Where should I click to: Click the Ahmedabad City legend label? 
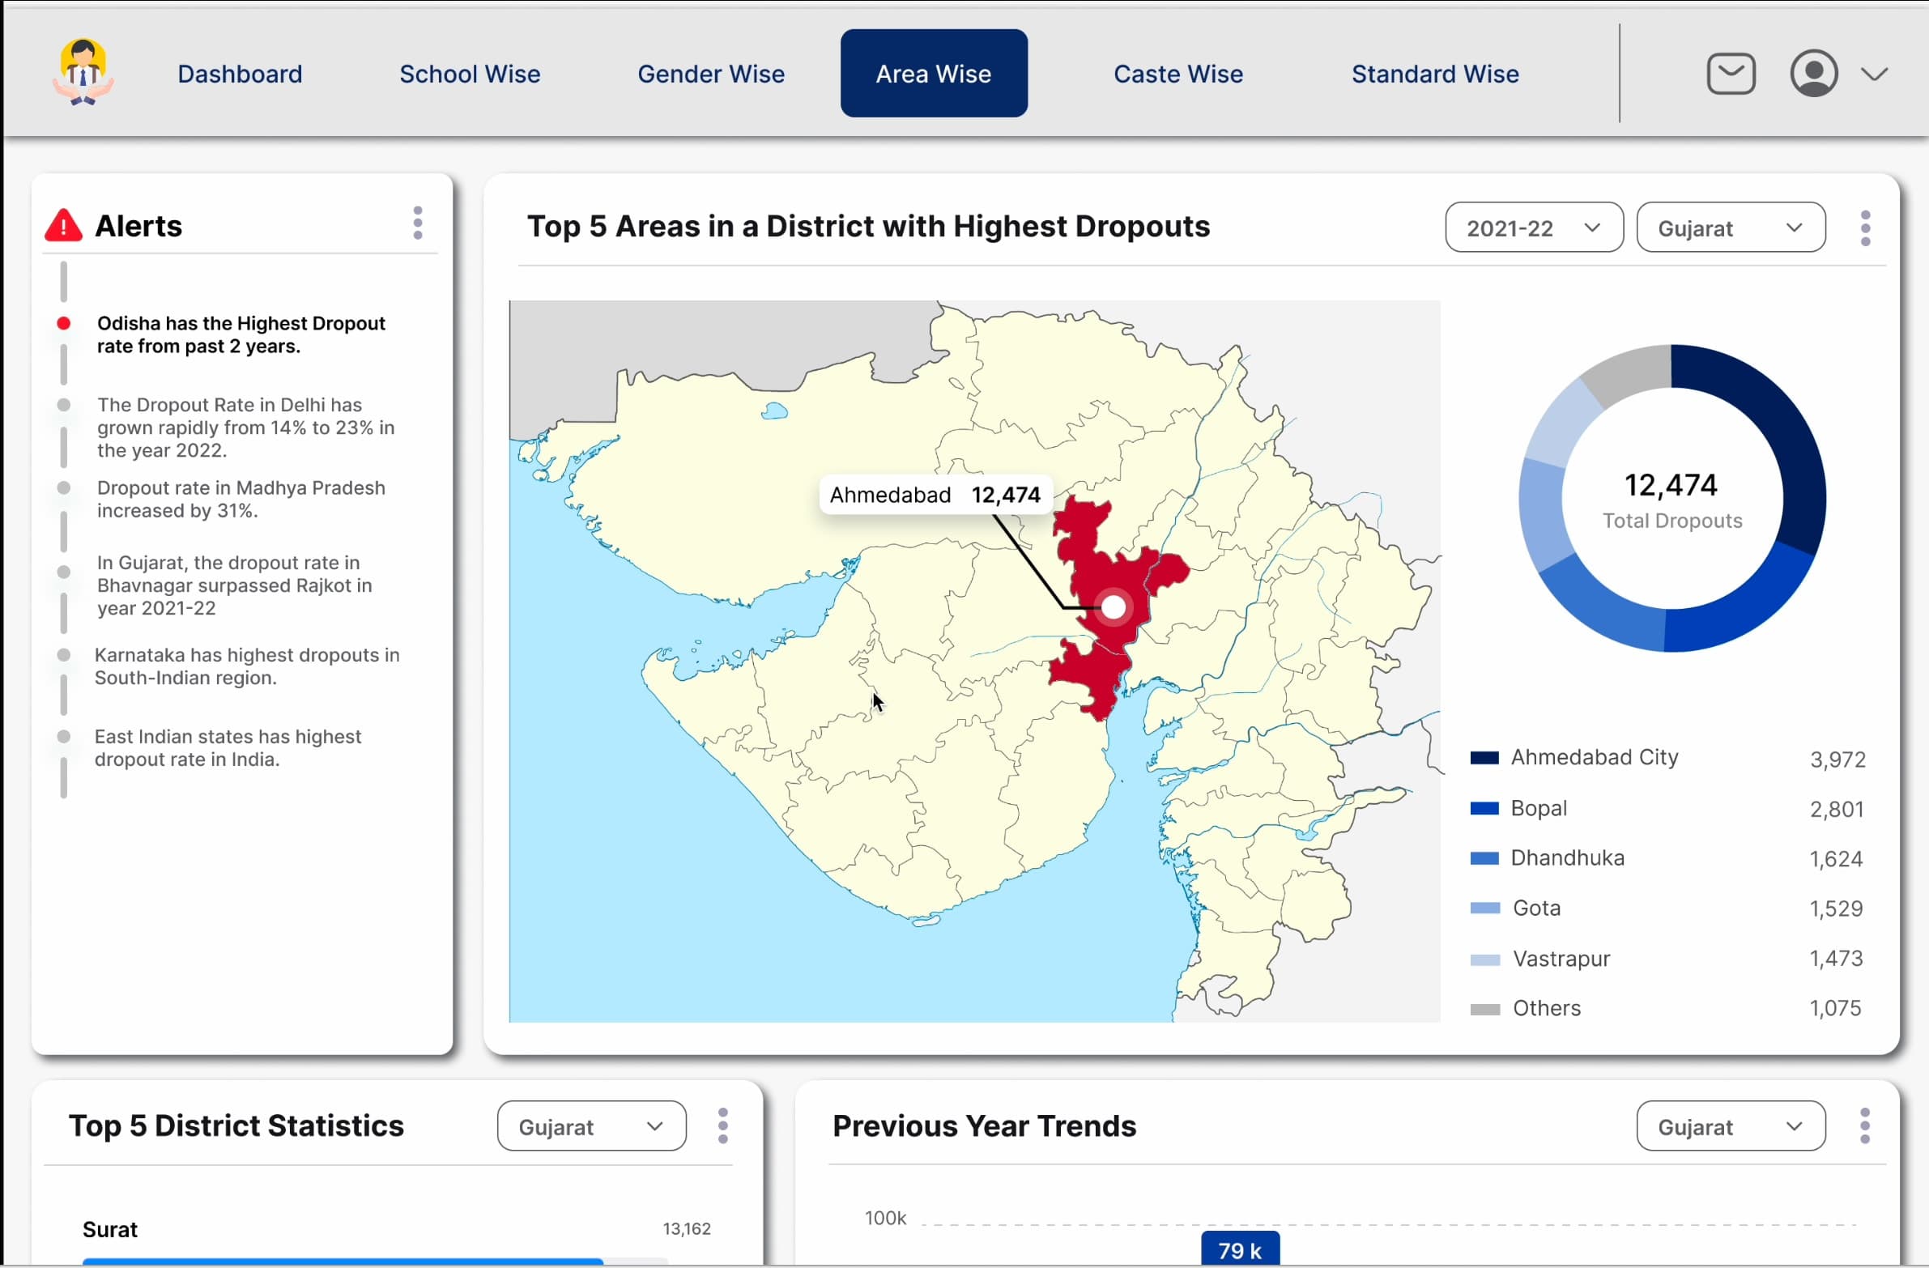(1595, 757)
